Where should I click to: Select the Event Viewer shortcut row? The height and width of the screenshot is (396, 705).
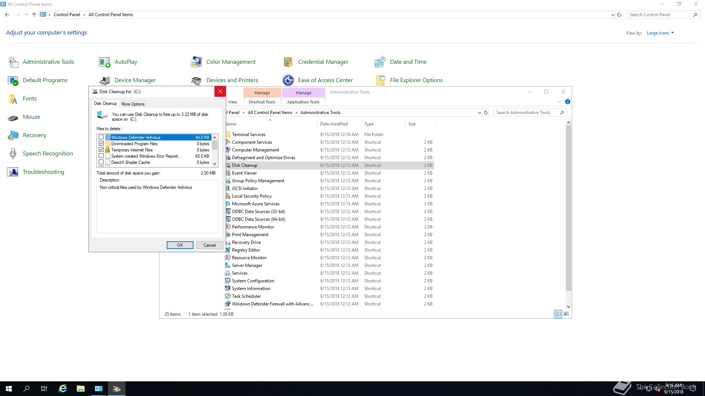329,173
